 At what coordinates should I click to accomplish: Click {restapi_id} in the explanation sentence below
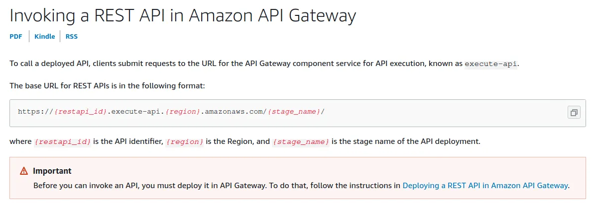point(63,141)
